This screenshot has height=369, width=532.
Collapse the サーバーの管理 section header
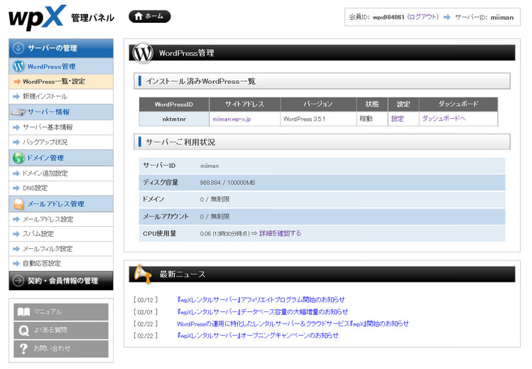tap(61, 48)
